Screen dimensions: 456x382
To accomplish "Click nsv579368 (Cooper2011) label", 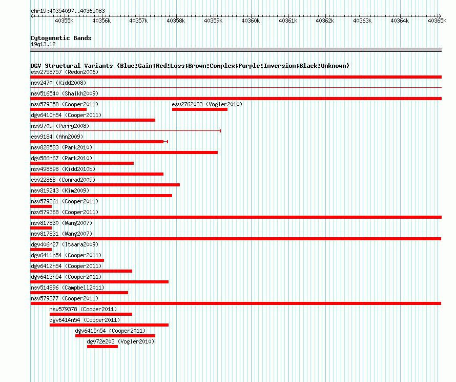I will click(x=65, y=212).
